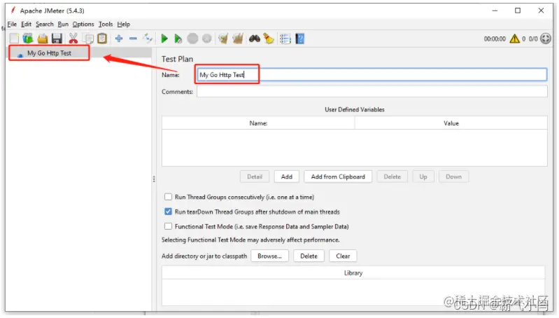Click the Add variable button
Viewport: 559px width, 318px height.
pyautogui.click(x=287, y=177)
